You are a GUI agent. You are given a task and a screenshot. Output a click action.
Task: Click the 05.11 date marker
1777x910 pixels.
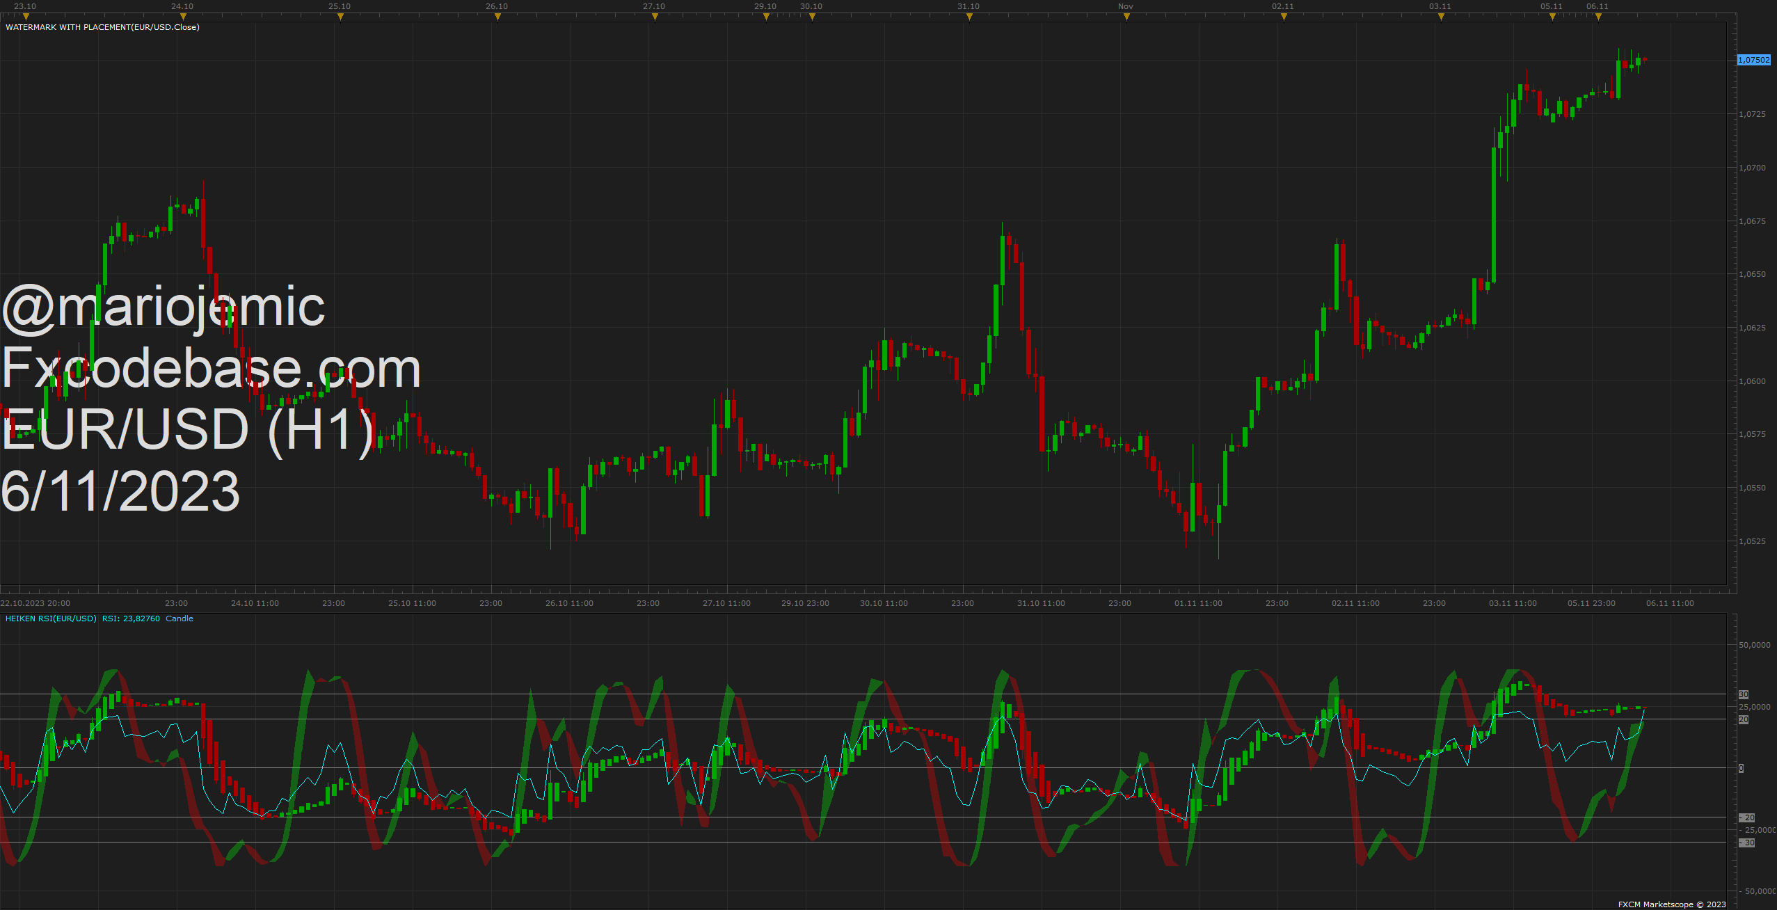pyautogui.click(x=1552, y=6)
